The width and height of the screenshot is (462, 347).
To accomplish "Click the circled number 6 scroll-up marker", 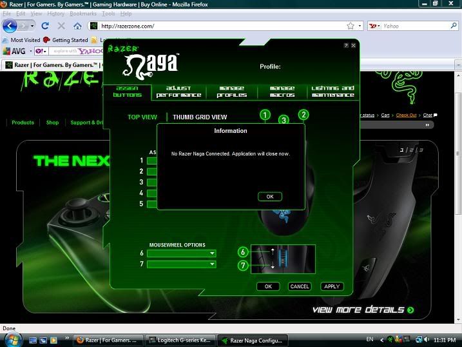I will [x=243, y=252].
